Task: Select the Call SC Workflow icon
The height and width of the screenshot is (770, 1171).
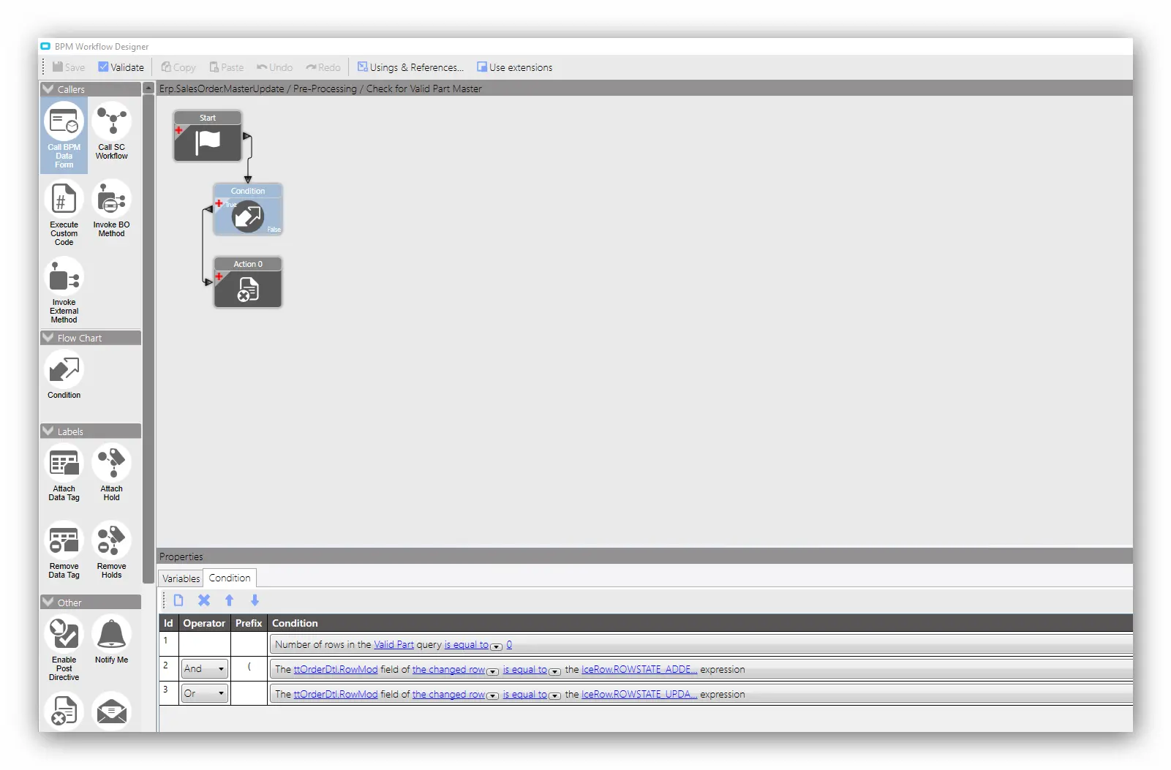Action: tap(111, 121)
